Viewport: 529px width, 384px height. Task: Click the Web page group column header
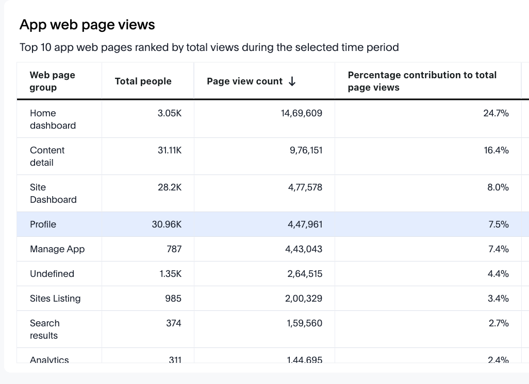point(53,81)
